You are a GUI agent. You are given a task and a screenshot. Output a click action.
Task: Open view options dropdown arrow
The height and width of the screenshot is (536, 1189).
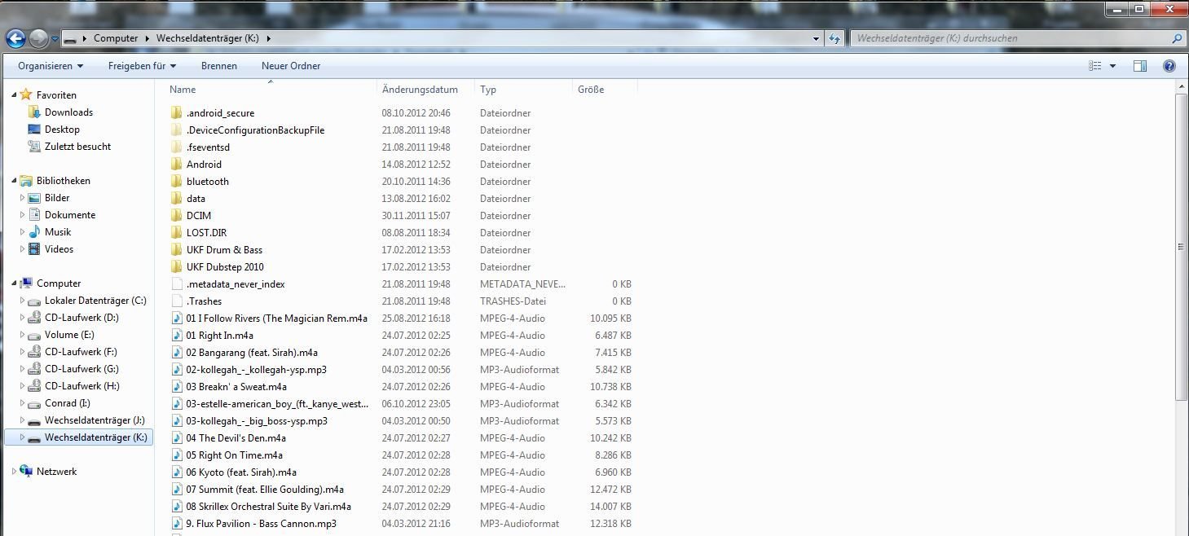(x=1112, y=66)
